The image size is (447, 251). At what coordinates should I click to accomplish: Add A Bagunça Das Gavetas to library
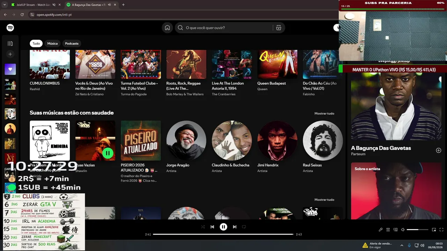point(439,150)
